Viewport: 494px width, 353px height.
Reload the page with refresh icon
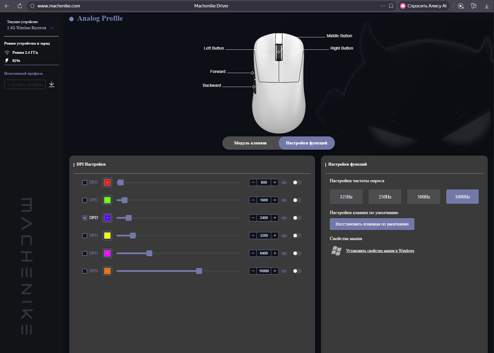20,6
